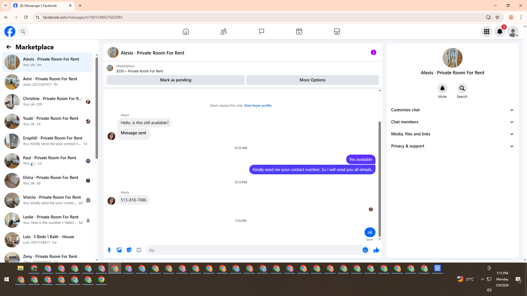
Task: Search in conversation magnifier icon
Action: coord(462,88)
